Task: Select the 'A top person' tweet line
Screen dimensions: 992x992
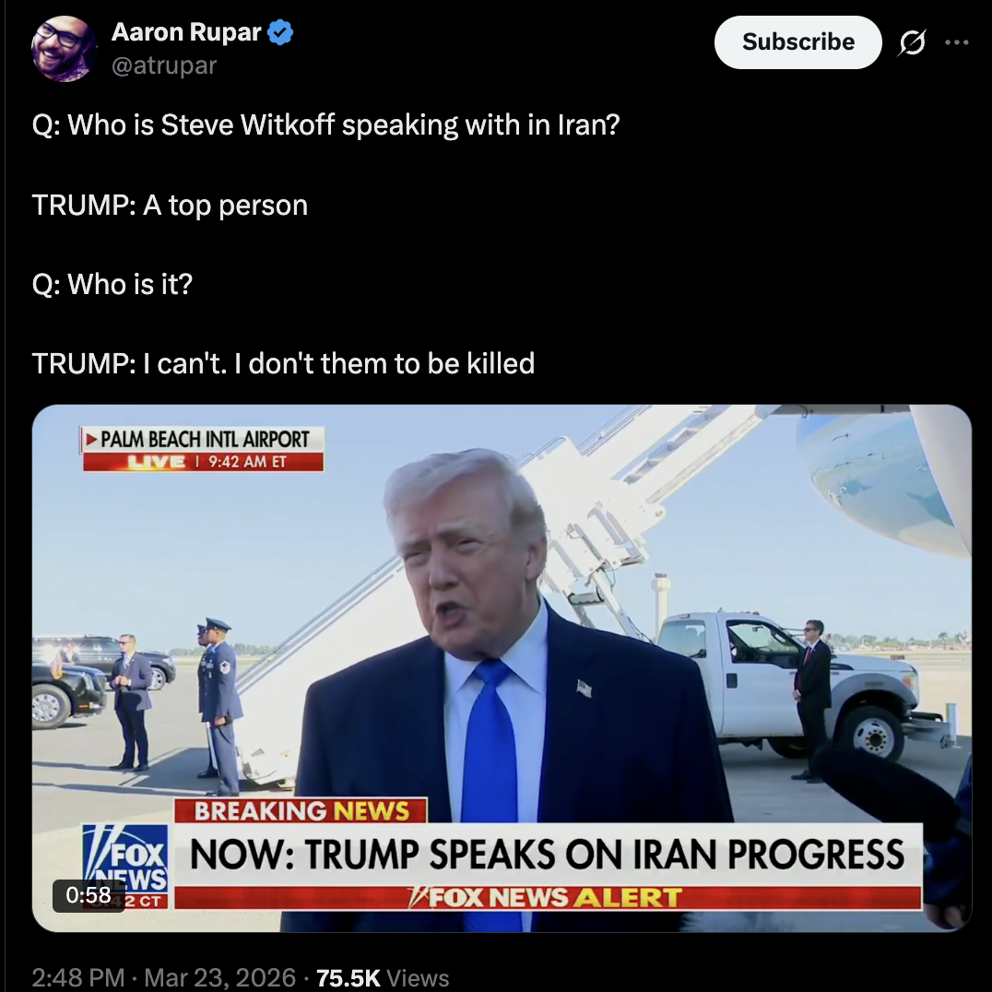Action: point(170,205)
